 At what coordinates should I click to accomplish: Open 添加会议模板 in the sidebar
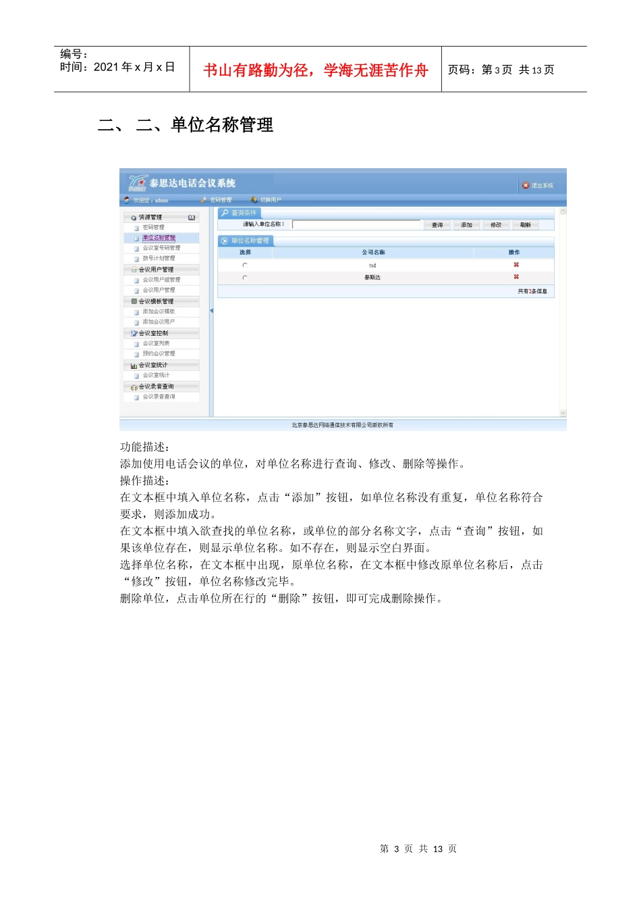coord(159,311)
